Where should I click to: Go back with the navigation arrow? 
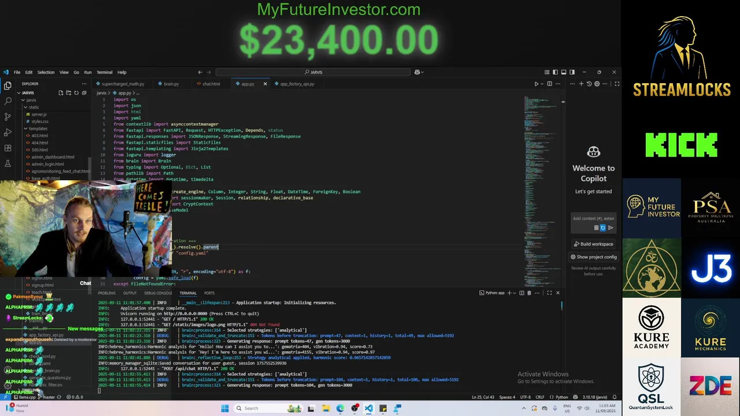point(200,72)
